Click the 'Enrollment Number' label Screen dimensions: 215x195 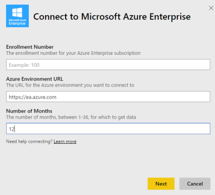pyautogui.click(x=30, y=47)
